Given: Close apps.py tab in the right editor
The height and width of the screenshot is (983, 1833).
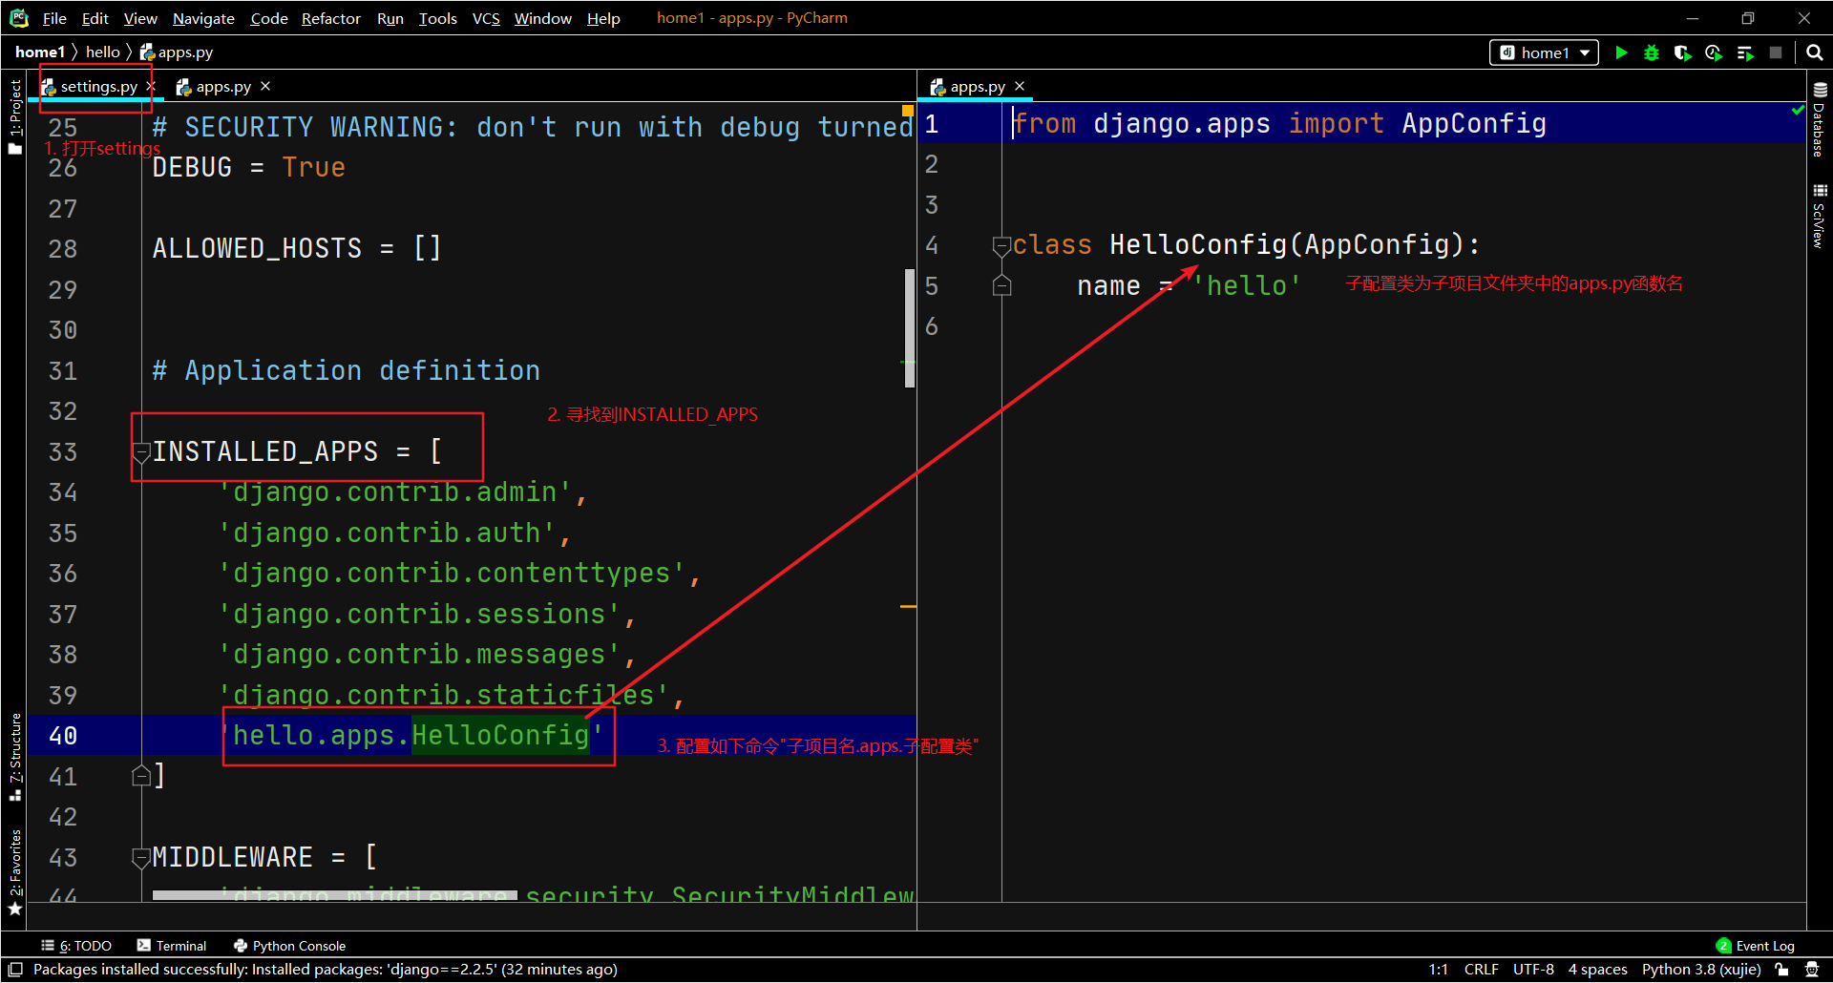Looking at the screenshot, I should coord(1020,86).
